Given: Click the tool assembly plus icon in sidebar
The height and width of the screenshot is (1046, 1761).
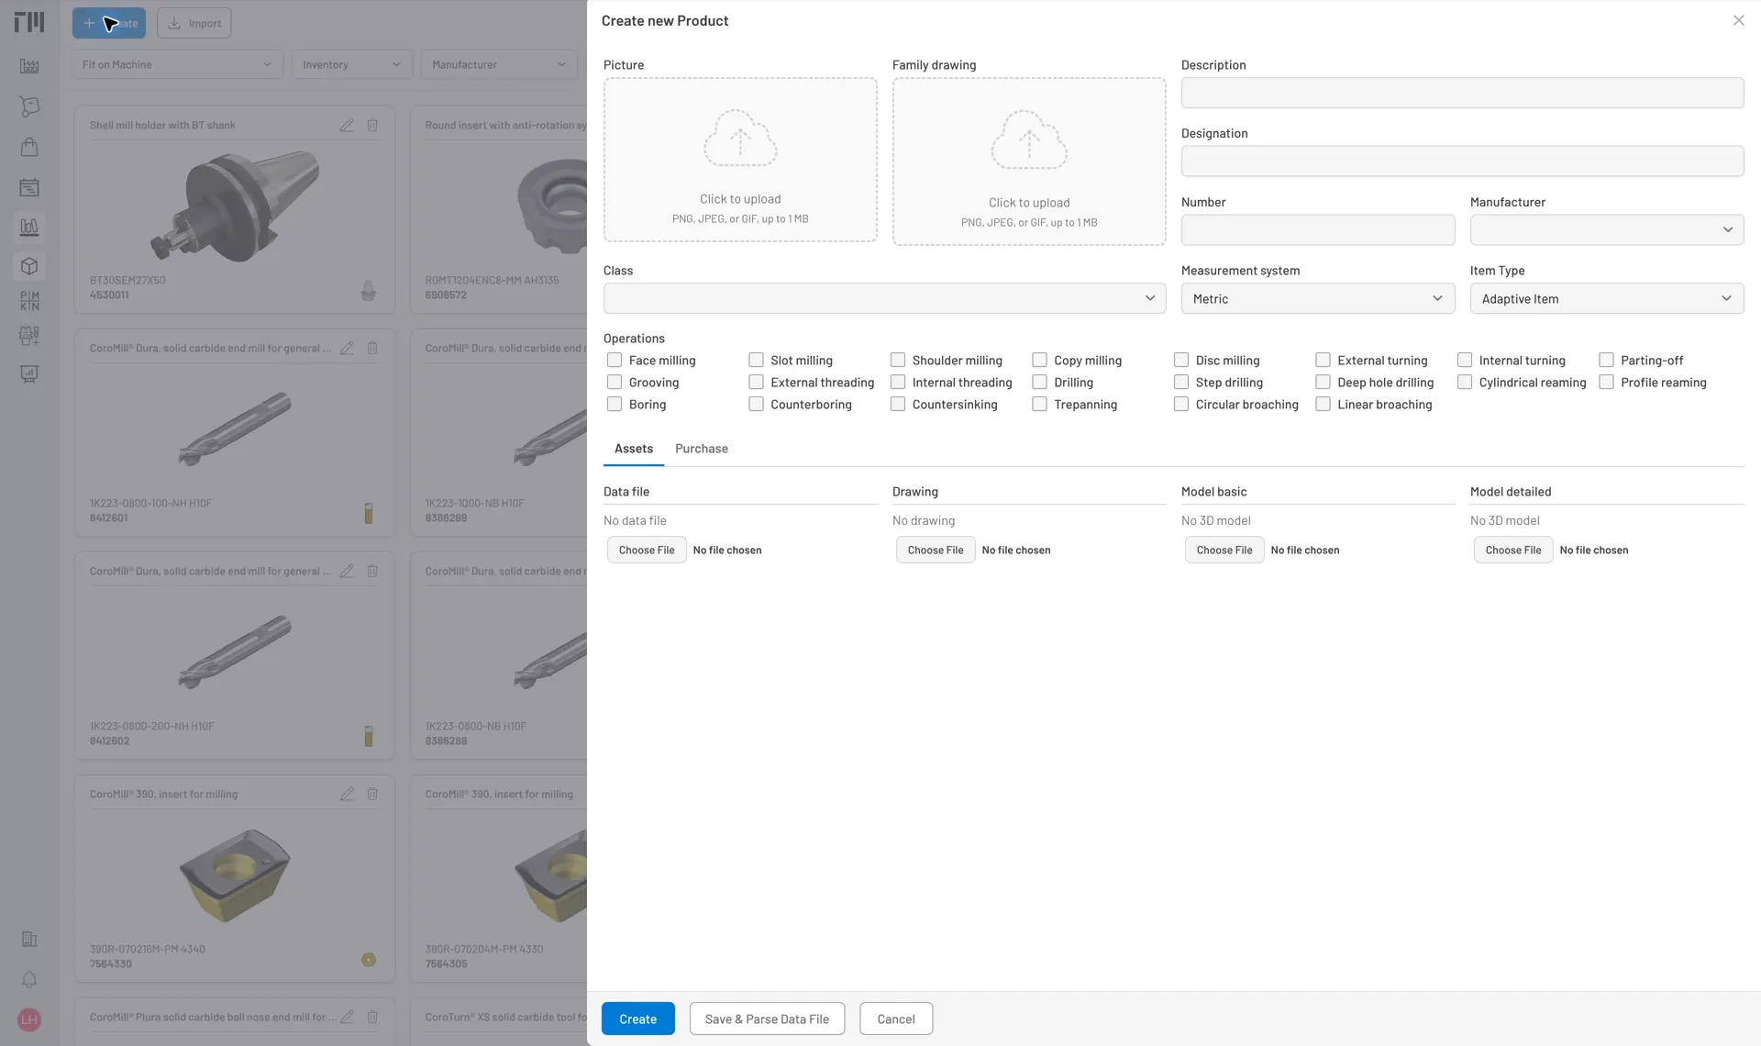Looking at the screenshot, I should coord(29,336).
